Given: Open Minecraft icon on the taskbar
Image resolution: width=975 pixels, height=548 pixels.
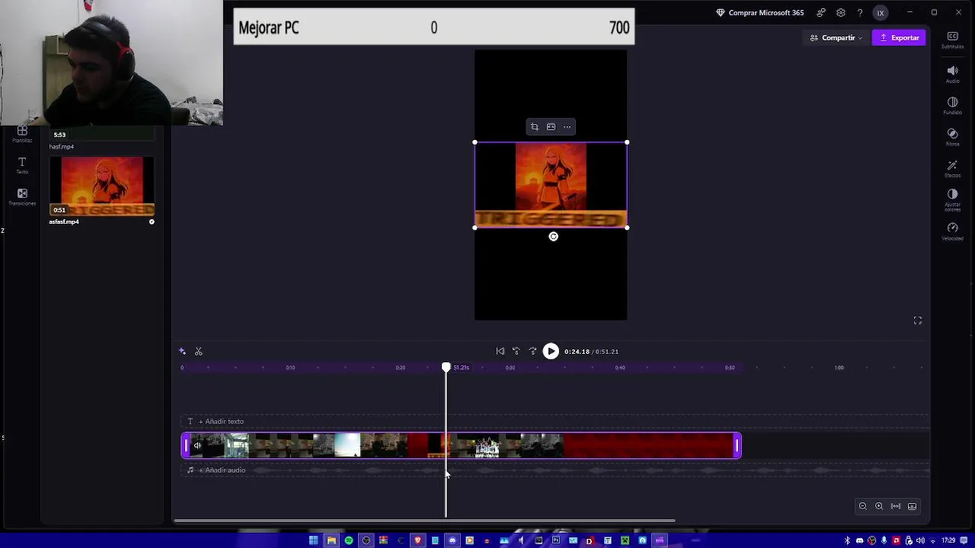Looking at the screenshot, I should click(x=625, y=540).
